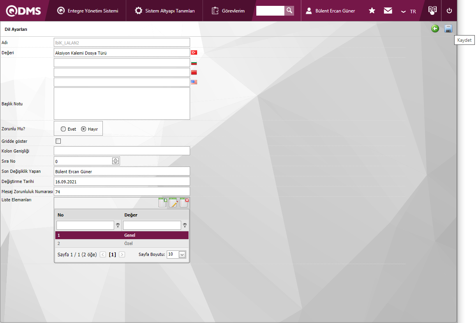Open No column filter icon
Viewport: 476px width, 323px height.
coord(118,225)
